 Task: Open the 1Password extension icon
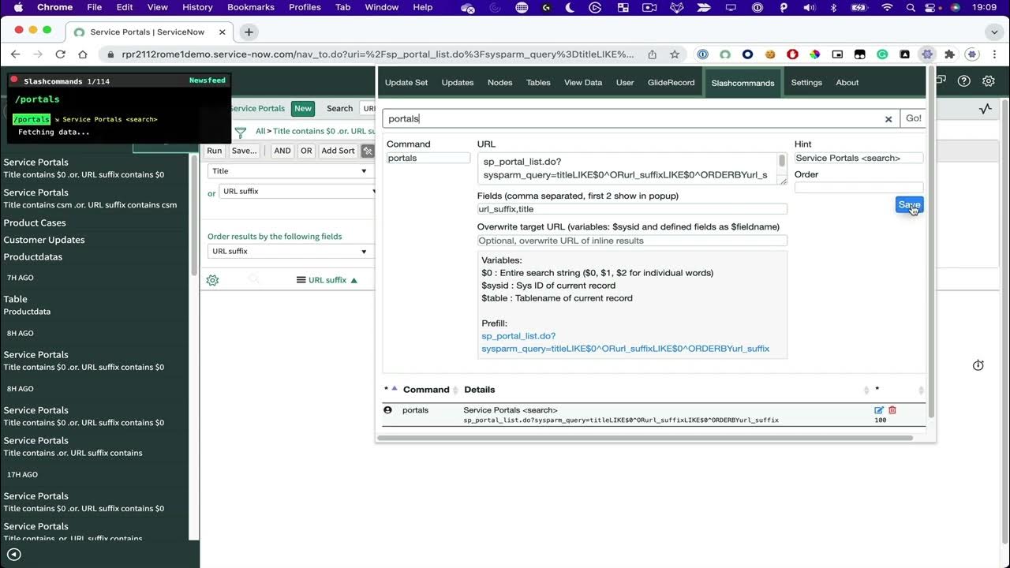point(702,54)
